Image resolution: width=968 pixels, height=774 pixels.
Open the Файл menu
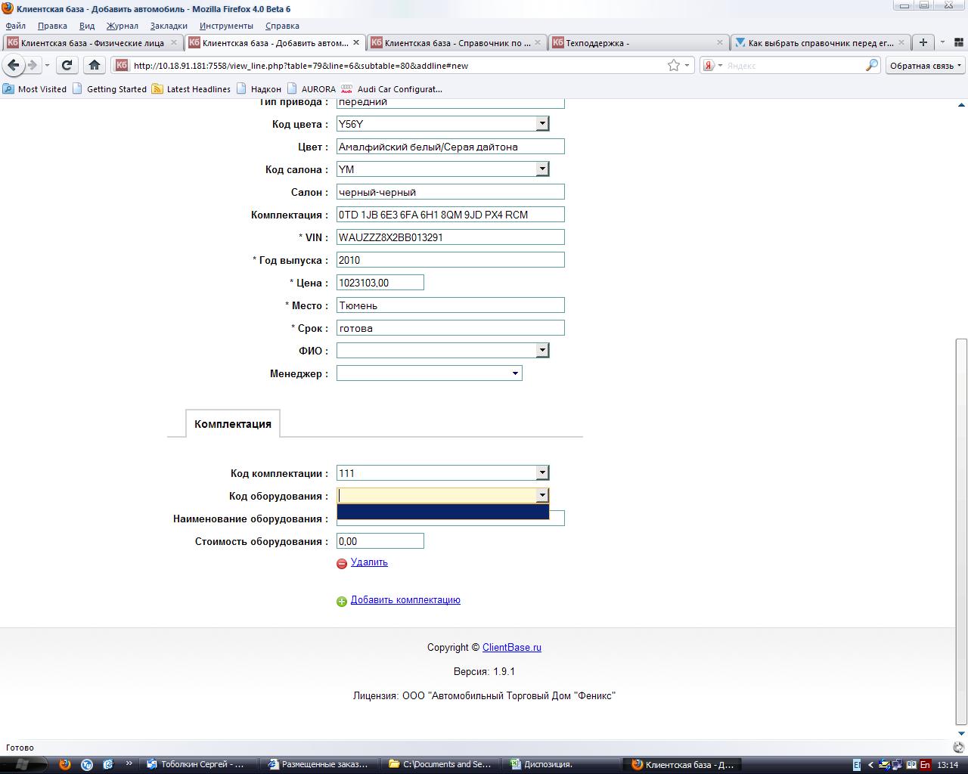click(x=15, y=26)
